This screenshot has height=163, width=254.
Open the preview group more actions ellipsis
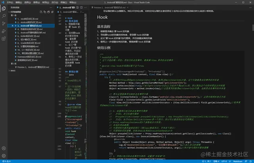click(250, 8)
